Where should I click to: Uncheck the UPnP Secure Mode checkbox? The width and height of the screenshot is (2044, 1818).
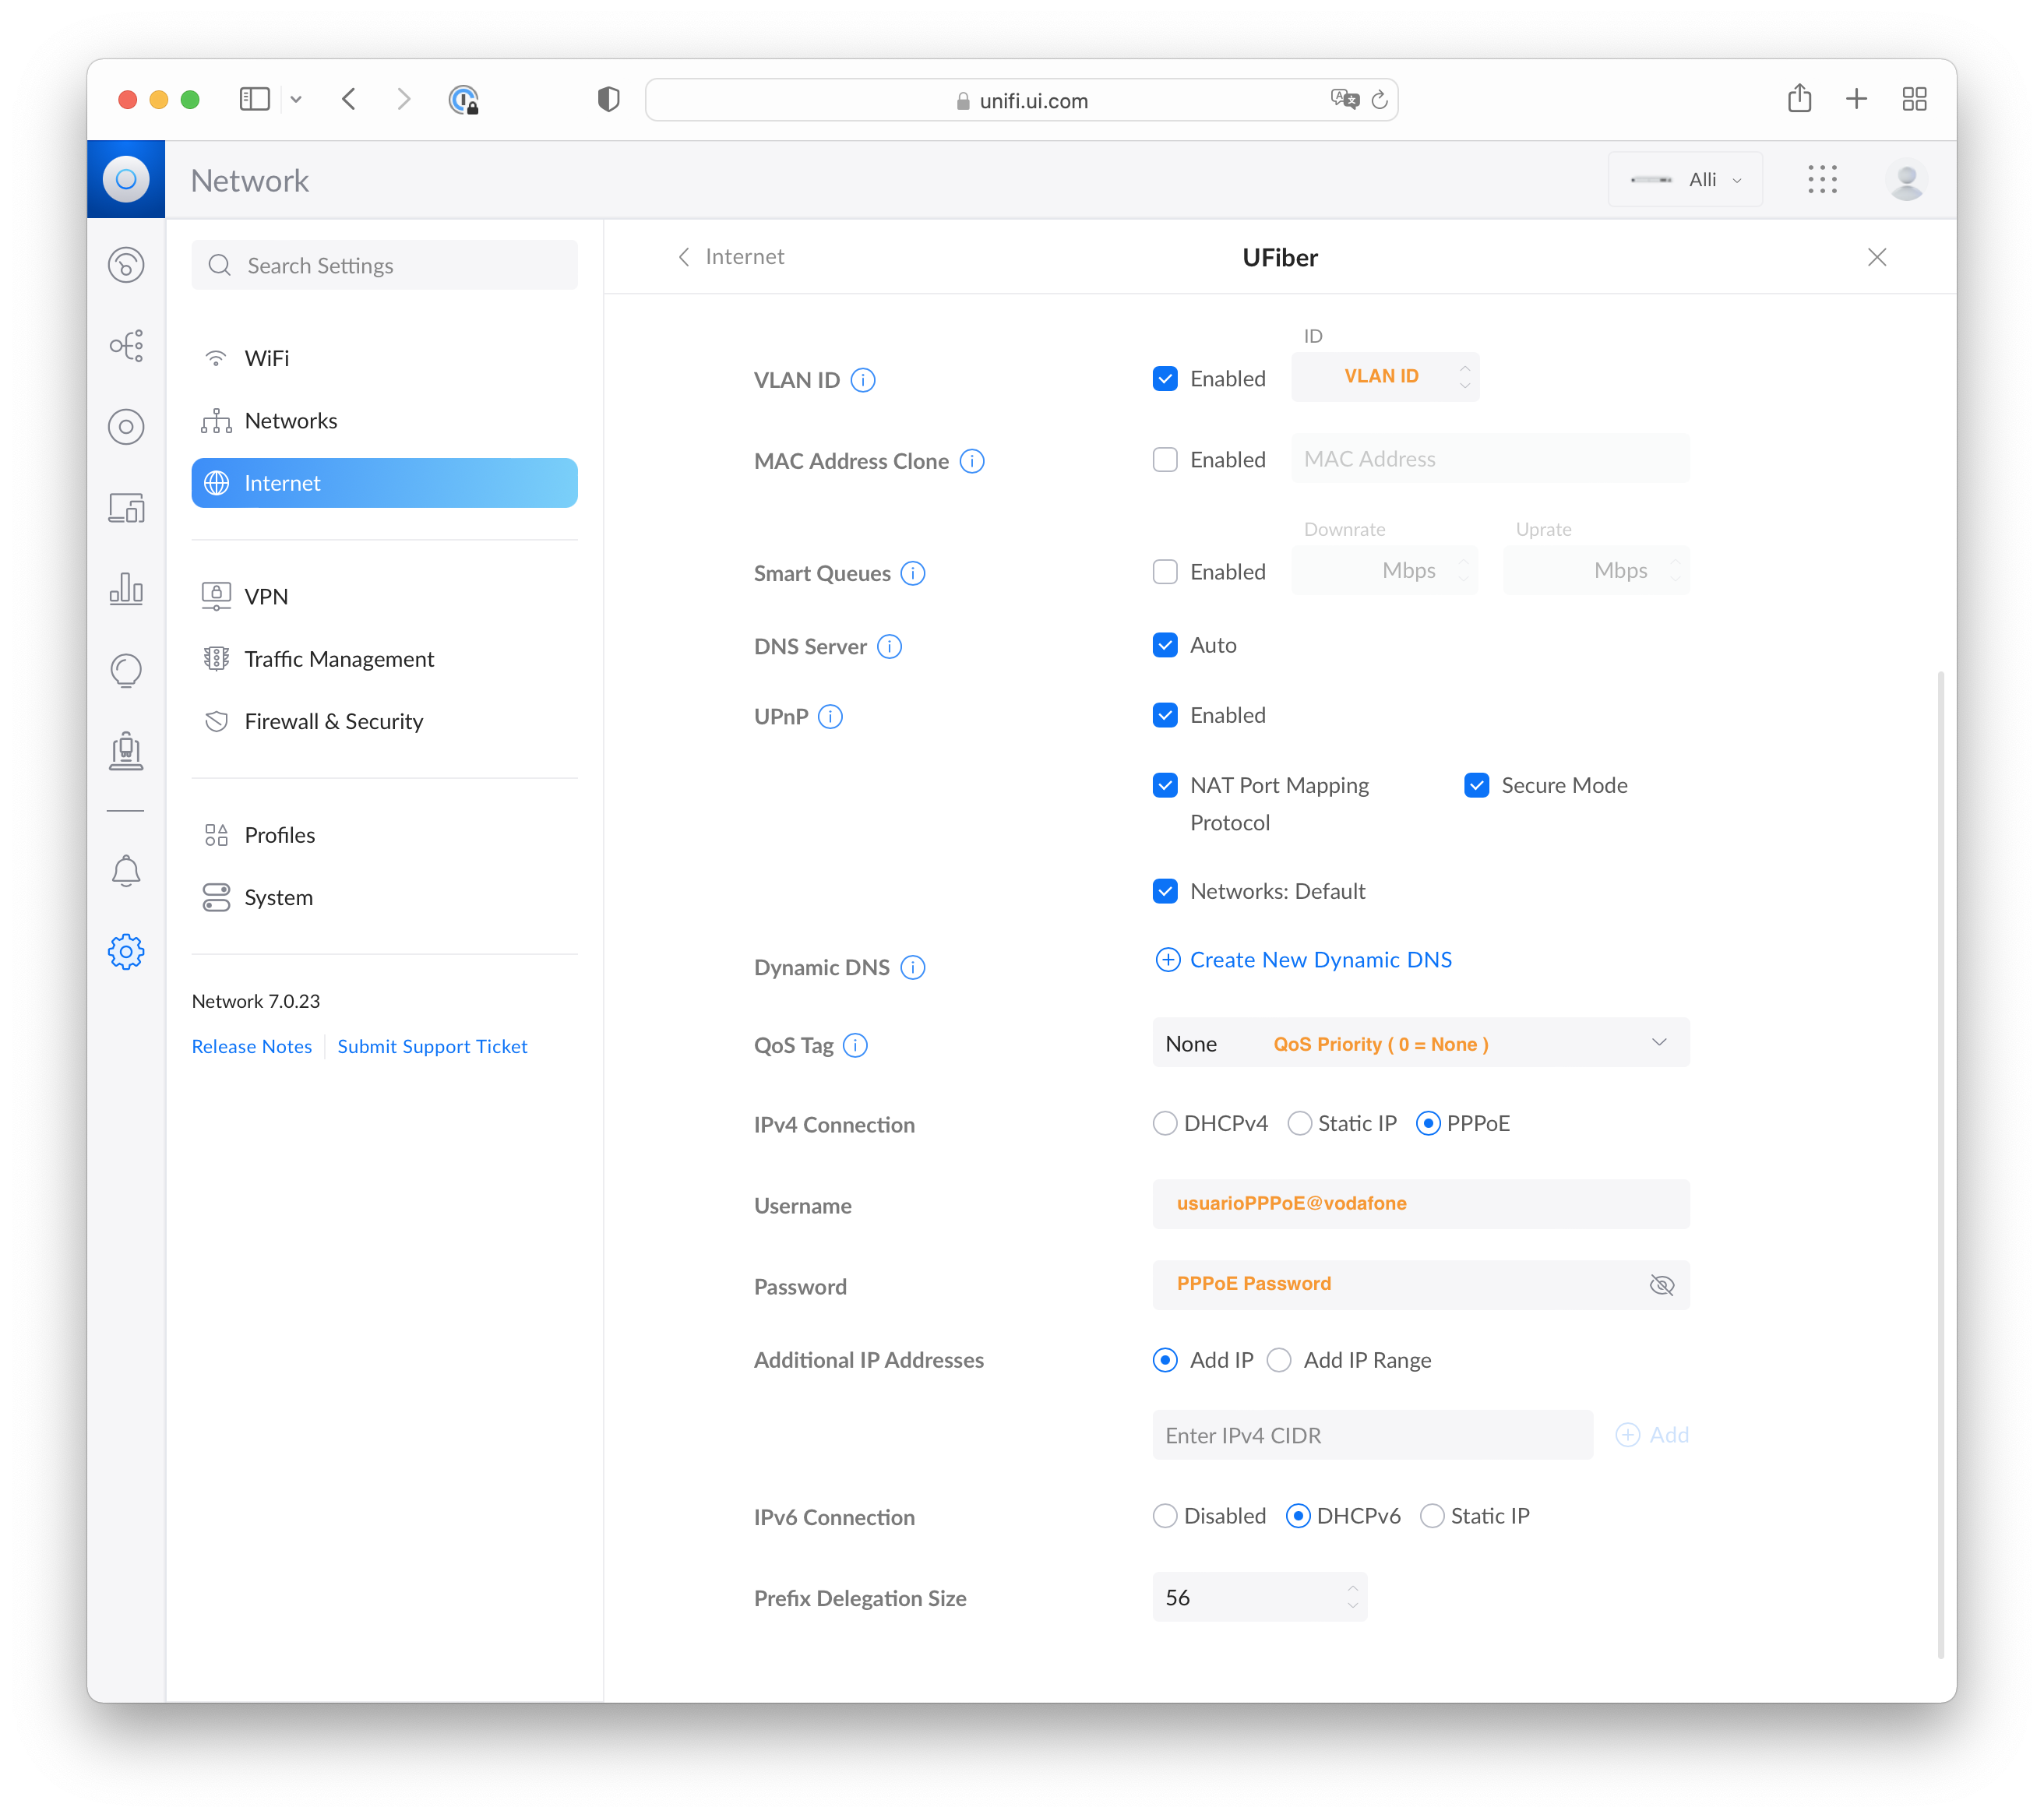click(x=1476, y=785)
